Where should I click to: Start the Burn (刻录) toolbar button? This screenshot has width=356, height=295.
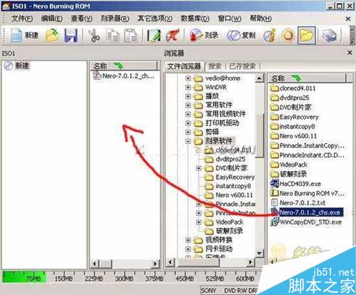(x=204, y=36)
